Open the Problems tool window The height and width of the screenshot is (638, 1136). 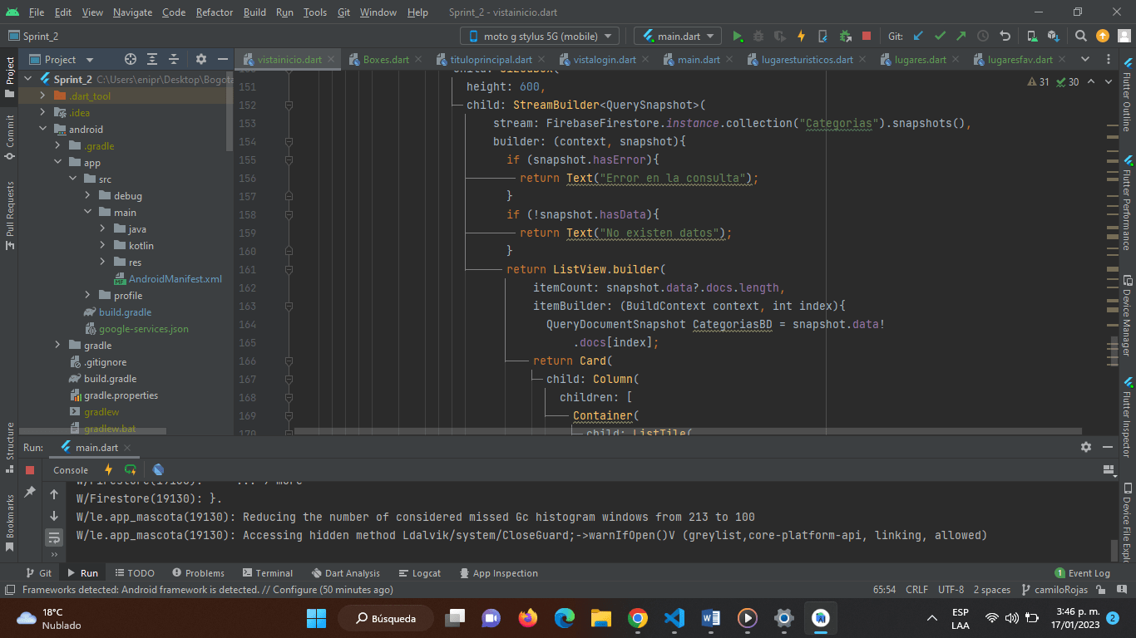pyautogui.click(x=198, y=573)
